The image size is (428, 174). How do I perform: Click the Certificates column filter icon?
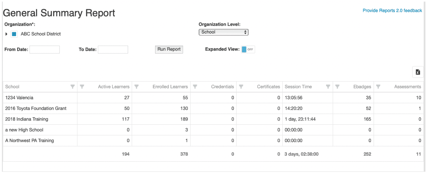[241, 87]
